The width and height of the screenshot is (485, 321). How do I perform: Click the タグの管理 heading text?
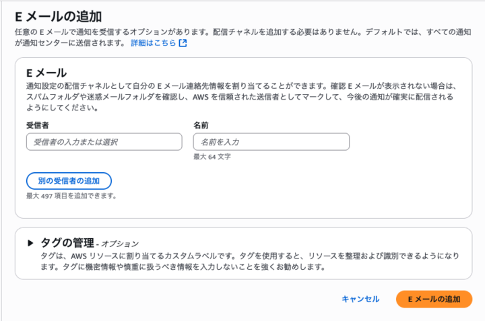point(67,243)
